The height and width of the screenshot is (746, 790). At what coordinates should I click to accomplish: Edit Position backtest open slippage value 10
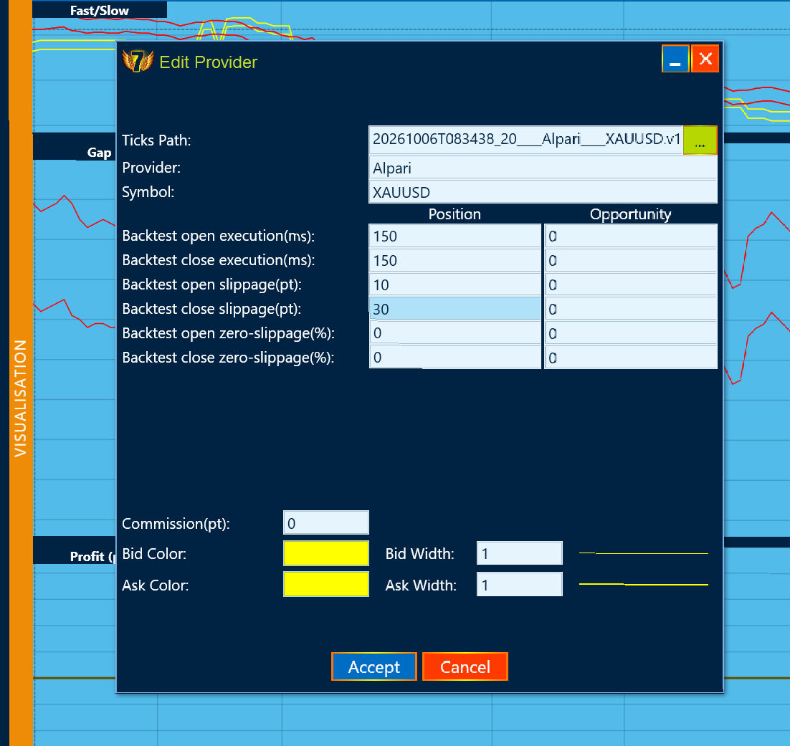tap(455, 284)
